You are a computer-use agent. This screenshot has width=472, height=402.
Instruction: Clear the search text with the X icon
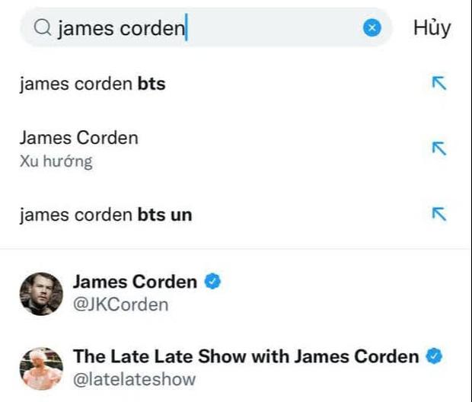click(372, 28)
